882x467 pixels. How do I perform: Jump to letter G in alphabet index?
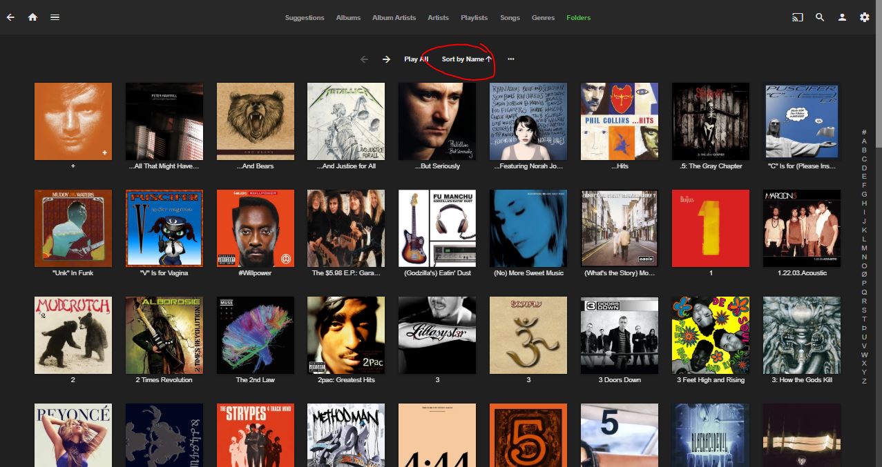click(864, 194)
